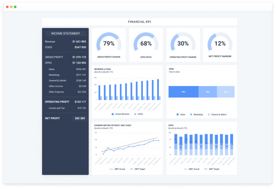Viewport: 276px width, 189px height.
Task: Click the COGS value $347 830
Action: [80, 47]
